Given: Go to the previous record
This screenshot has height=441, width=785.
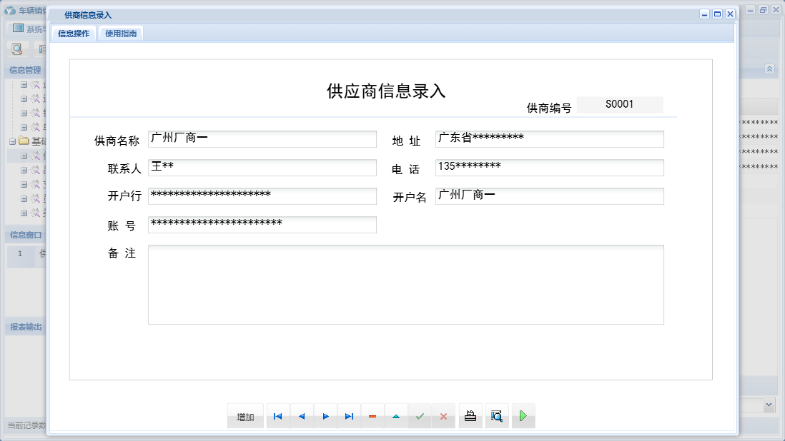Looking at the screenshot, I should pyautogui.click(x=301, y=415).
